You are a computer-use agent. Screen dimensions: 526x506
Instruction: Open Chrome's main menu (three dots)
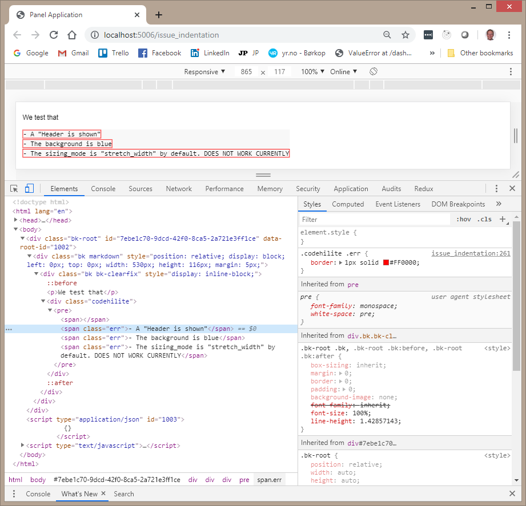tap(509, 35)
